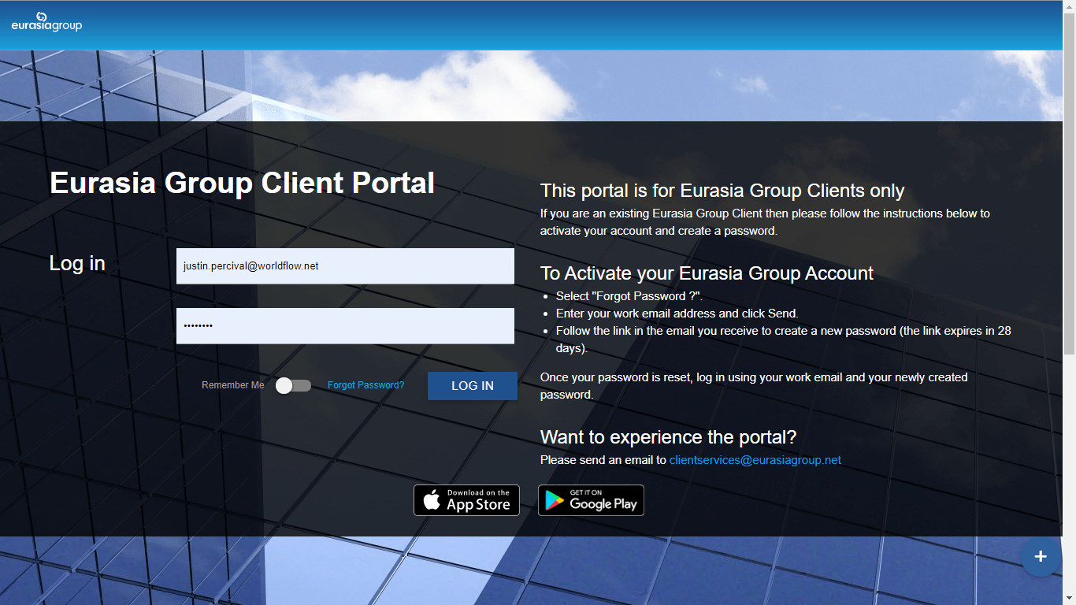Select the email address input field
The width and height of the screenshot is (1076, 605).
(345, 265)
